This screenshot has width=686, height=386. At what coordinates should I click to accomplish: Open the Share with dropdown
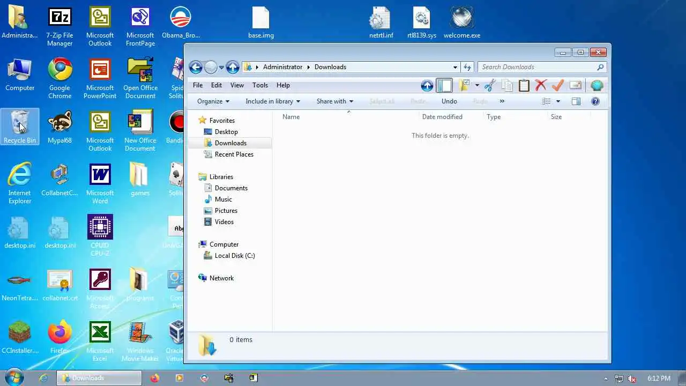pos(335,101)
